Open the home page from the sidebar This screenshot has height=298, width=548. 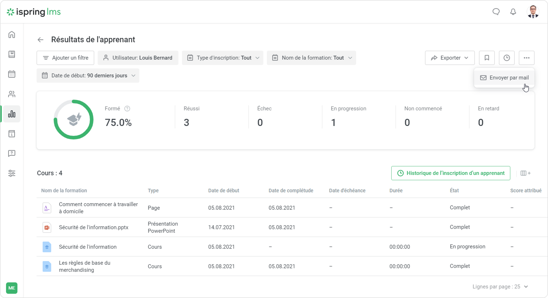coord(12,34)
